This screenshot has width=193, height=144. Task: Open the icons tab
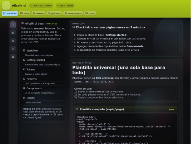point(90,14)
